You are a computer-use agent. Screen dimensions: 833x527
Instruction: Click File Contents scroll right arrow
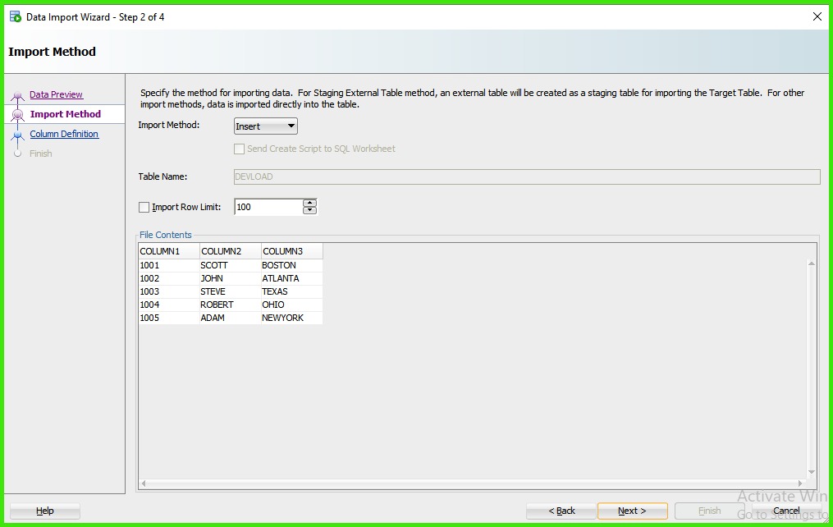[x=801, y=483]
